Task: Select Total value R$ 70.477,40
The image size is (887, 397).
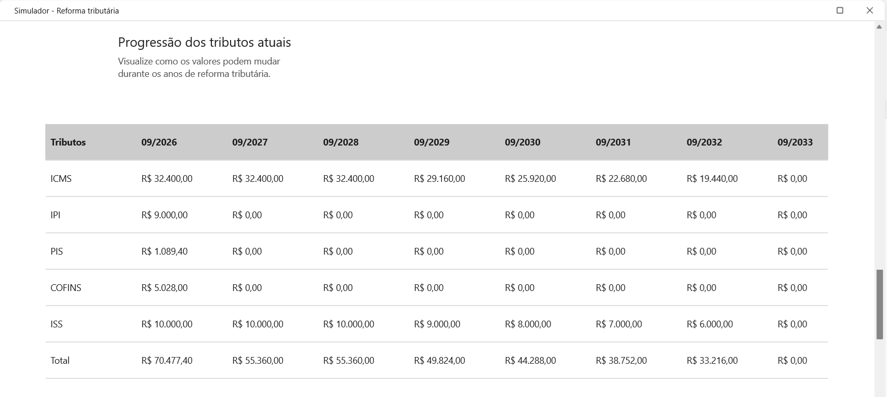Action: tap(167, 361)
